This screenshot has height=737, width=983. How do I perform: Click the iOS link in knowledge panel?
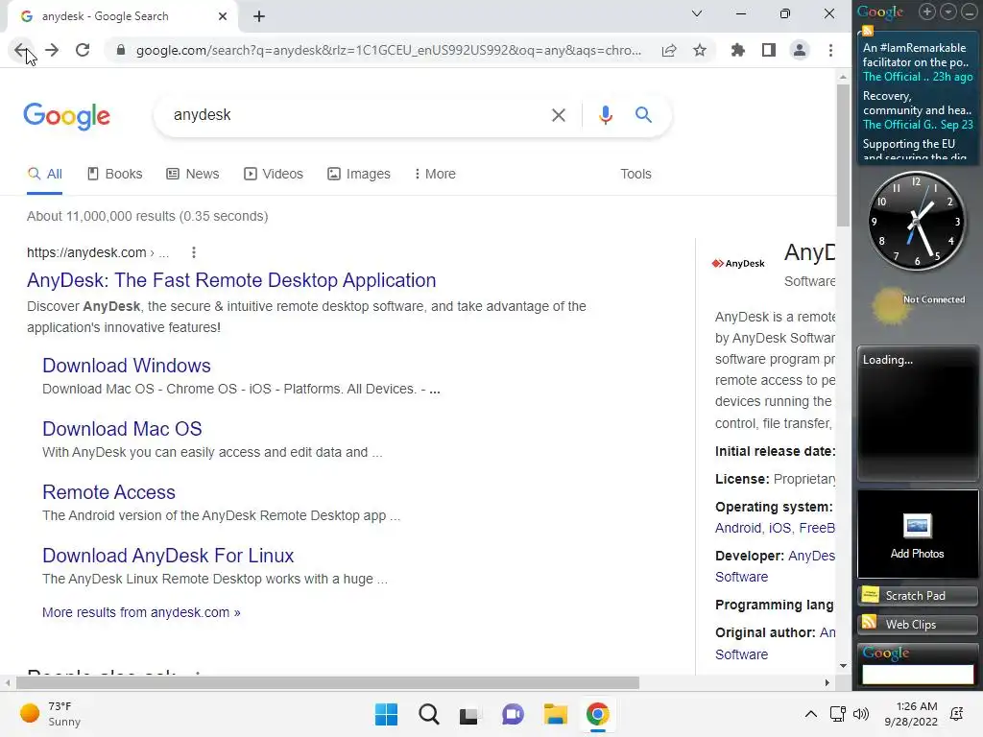[x=779, y=528]
